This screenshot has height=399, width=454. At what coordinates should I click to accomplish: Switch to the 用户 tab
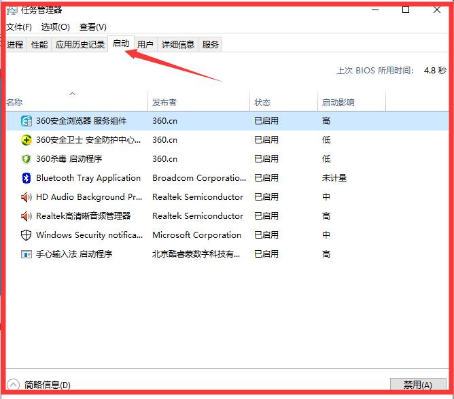145,45
